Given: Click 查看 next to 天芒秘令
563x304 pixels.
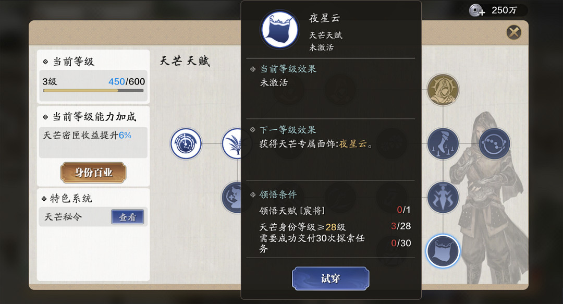Looking at the screenshot, I should point(128,217).
